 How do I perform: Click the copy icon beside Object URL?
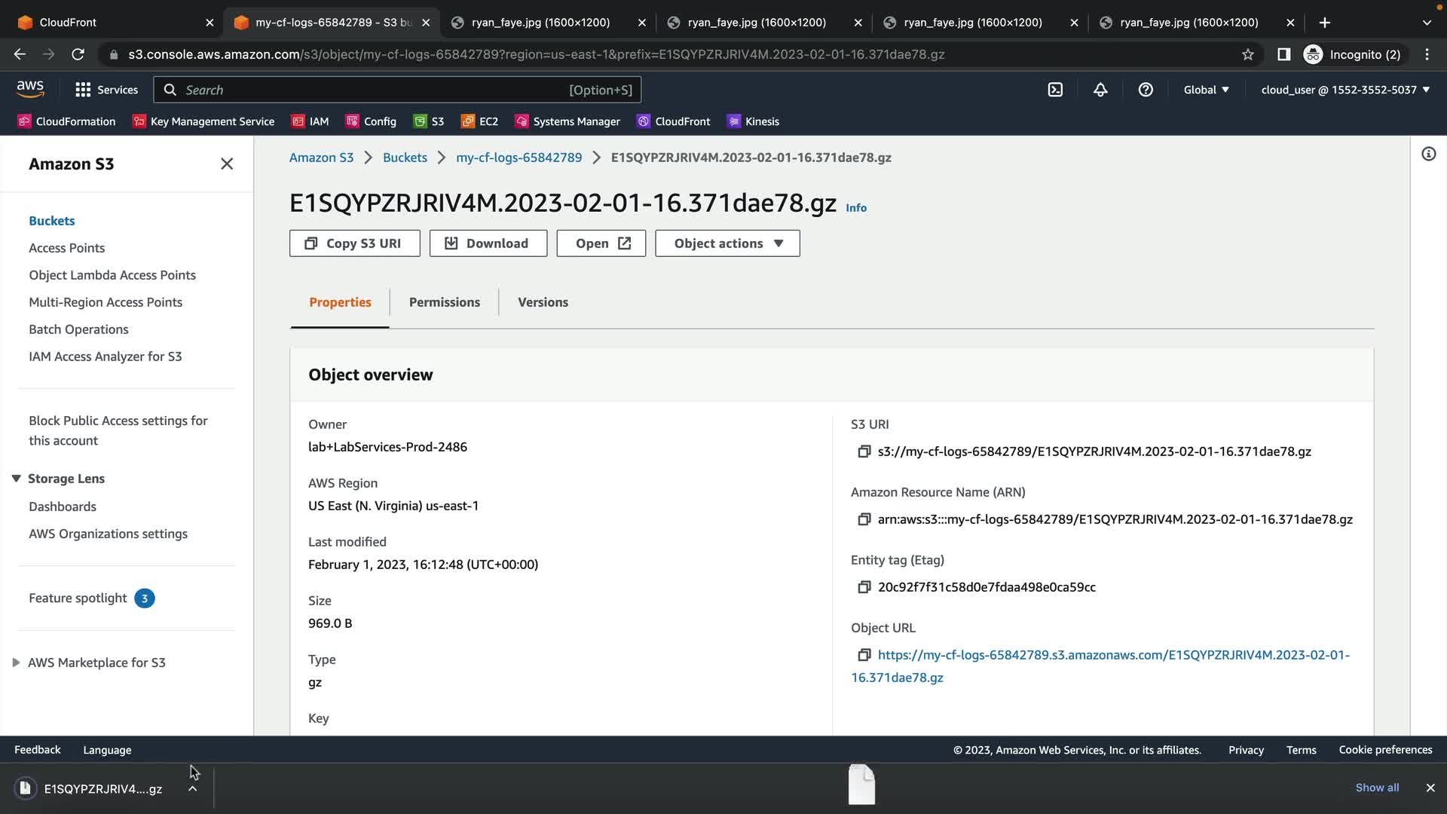pos(864,655)
